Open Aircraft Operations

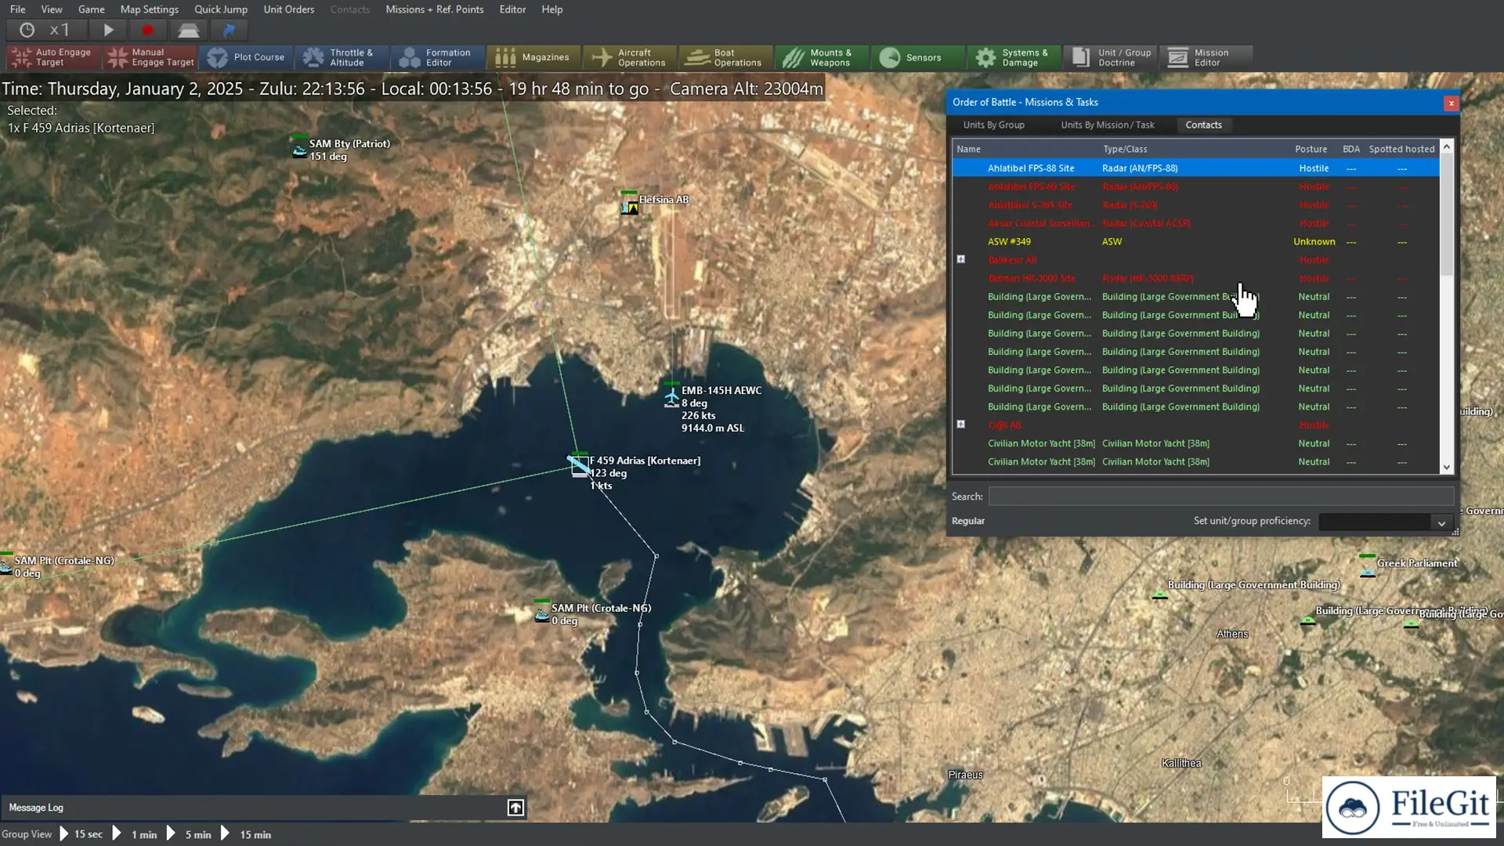[630, 57]
